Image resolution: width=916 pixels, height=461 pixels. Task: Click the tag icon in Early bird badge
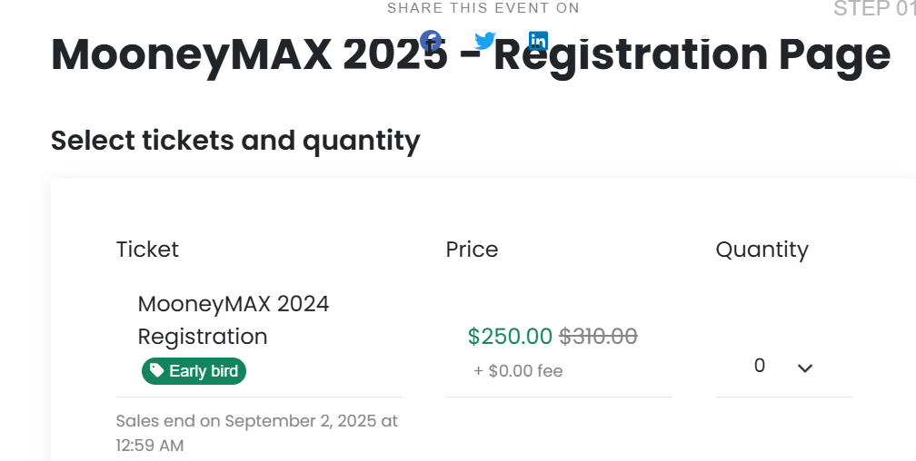coord(156,370)
